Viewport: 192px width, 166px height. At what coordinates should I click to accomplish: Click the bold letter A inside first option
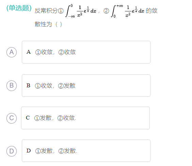pyautogui.click(x=29, y=52)
